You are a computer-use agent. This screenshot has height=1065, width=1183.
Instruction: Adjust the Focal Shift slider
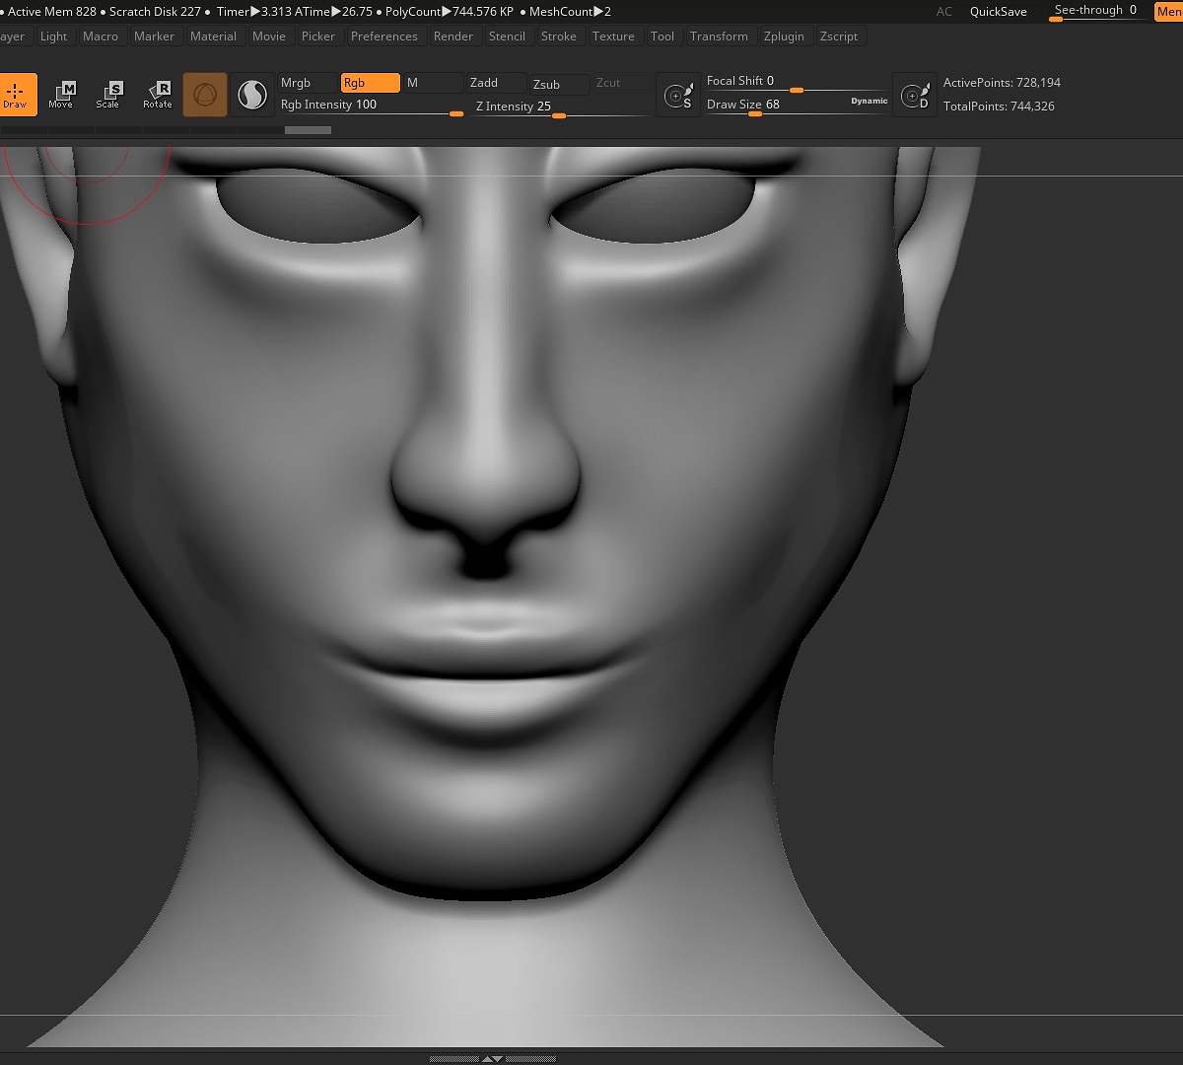point(797,83)
